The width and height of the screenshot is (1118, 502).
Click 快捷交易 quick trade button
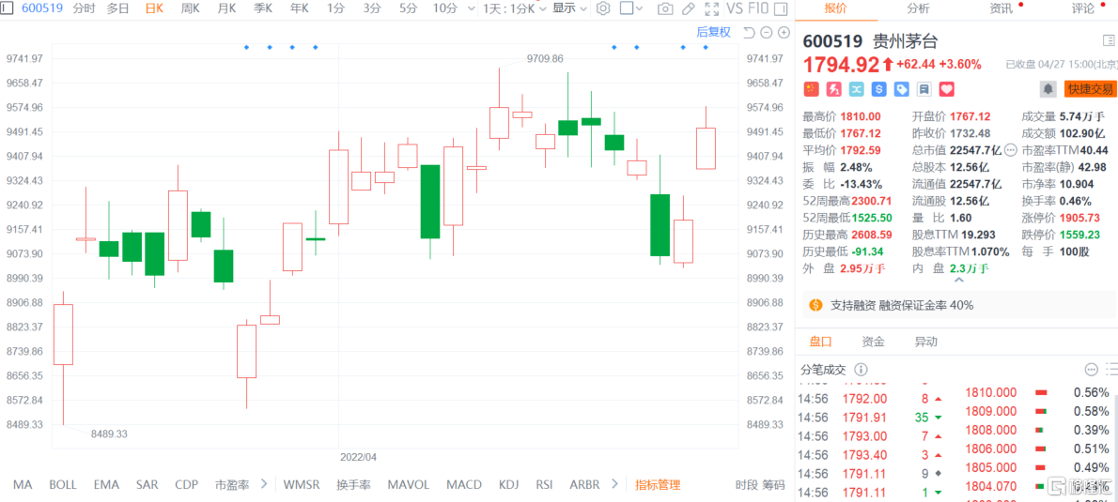pyautogui.click(x=1089, y=89)
